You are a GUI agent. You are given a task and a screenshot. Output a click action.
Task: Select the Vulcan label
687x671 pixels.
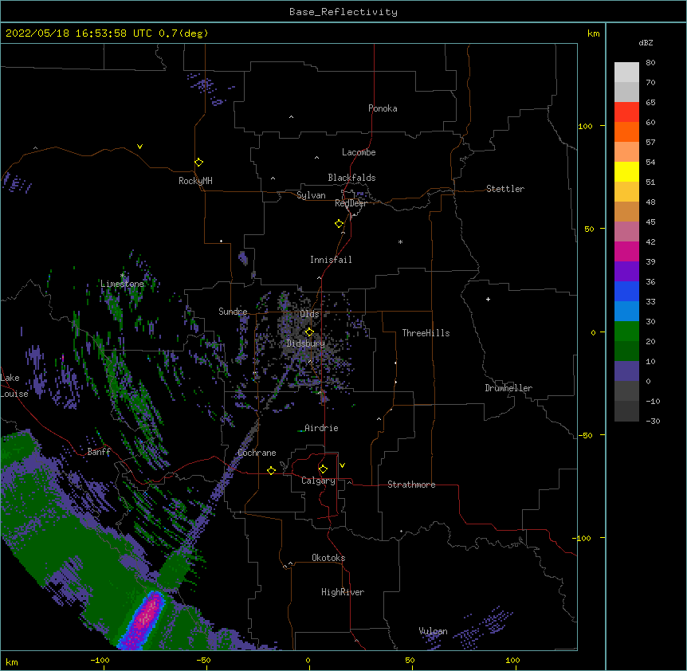click(433, 631)
